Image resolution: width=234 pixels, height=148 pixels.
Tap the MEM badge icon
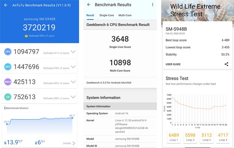click(8, 82)
